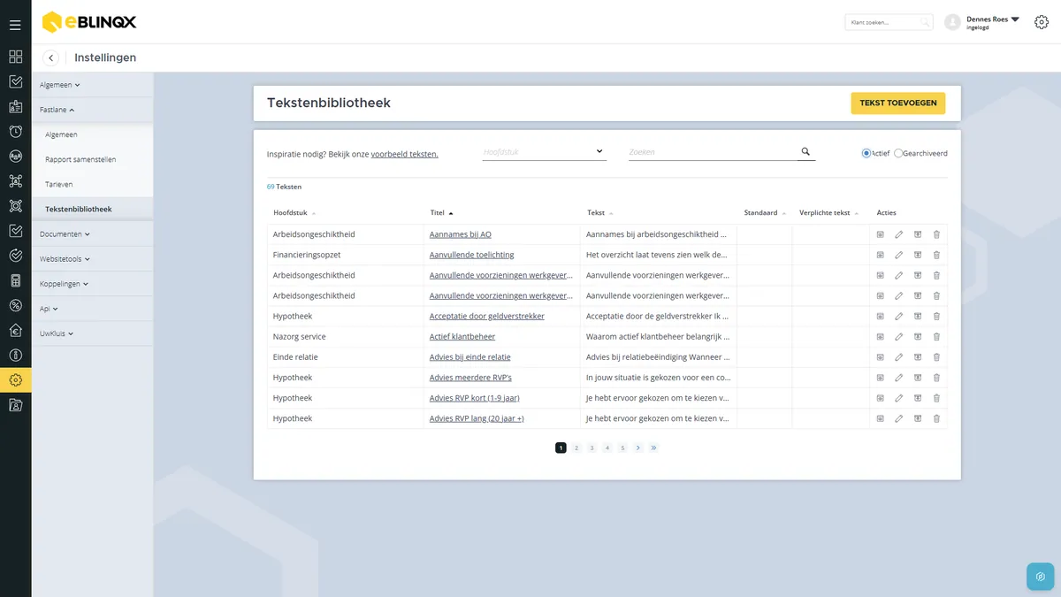1061x597 pixels.
Task: Click the highlighted yellow gear in the left icon bar
Action: [15, 380]
